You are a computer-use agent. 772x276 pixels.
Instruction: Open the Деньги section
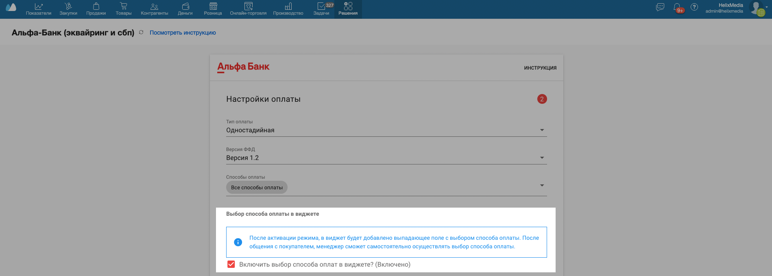point(185,9)
